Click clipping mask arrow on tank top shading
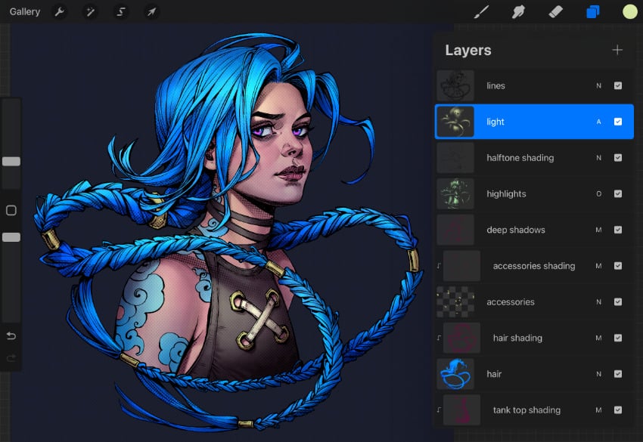 point(439,410)
